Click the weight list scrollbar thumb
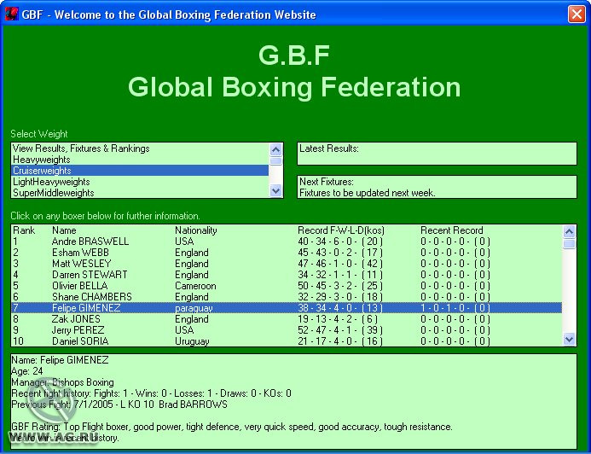This screenshot has height=454, width=591. tap(276, 161)
